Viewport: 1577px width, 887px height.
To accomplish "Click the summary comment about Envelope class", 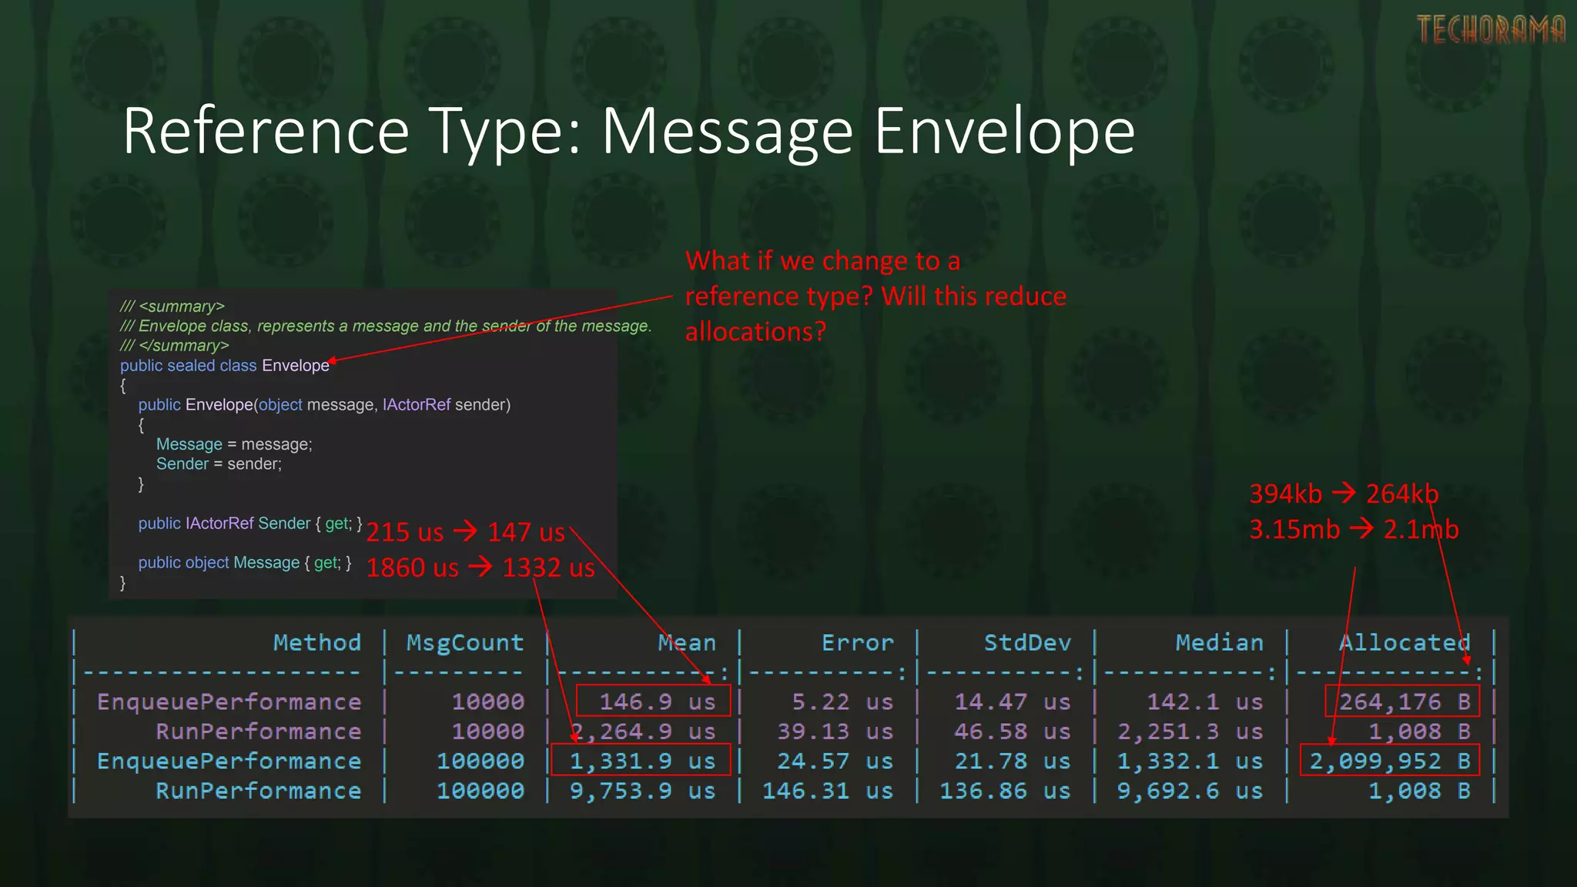I will point(386,326).
